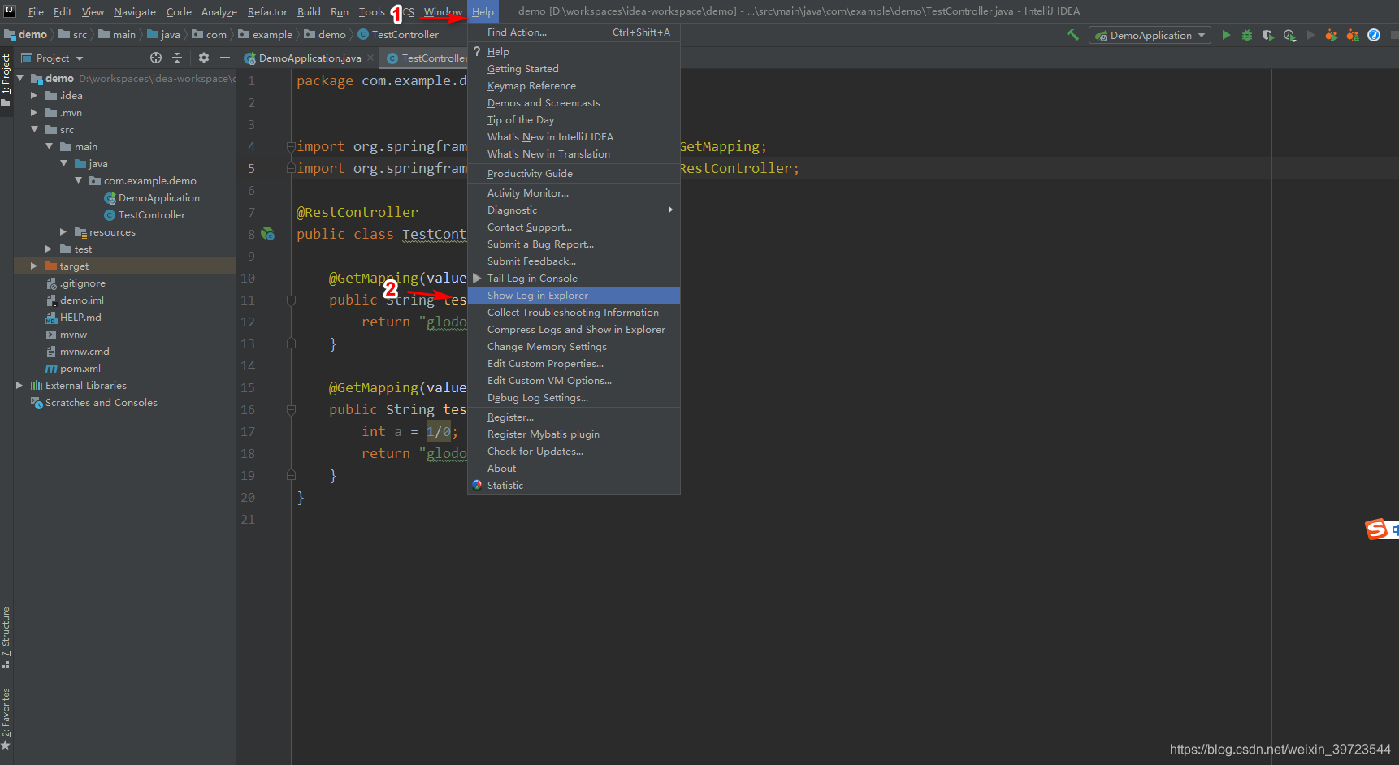The height and width of the screenshot is (765, 1399).
Task: Select pom.xml file in project tree
Action: tap(73, 368)
